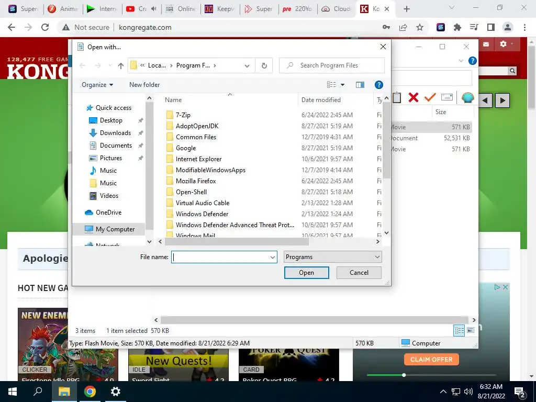Switch to the 220Yo browser tab

(298, 9)
